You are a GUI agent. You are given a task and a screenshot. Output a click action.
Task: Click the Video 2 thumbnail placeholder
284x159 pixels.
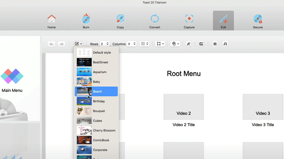click(x=184, y=107)
